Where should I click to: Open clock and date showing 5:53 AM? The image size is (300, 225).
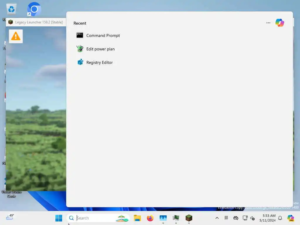pyautogui.click(x=267, y=218)
